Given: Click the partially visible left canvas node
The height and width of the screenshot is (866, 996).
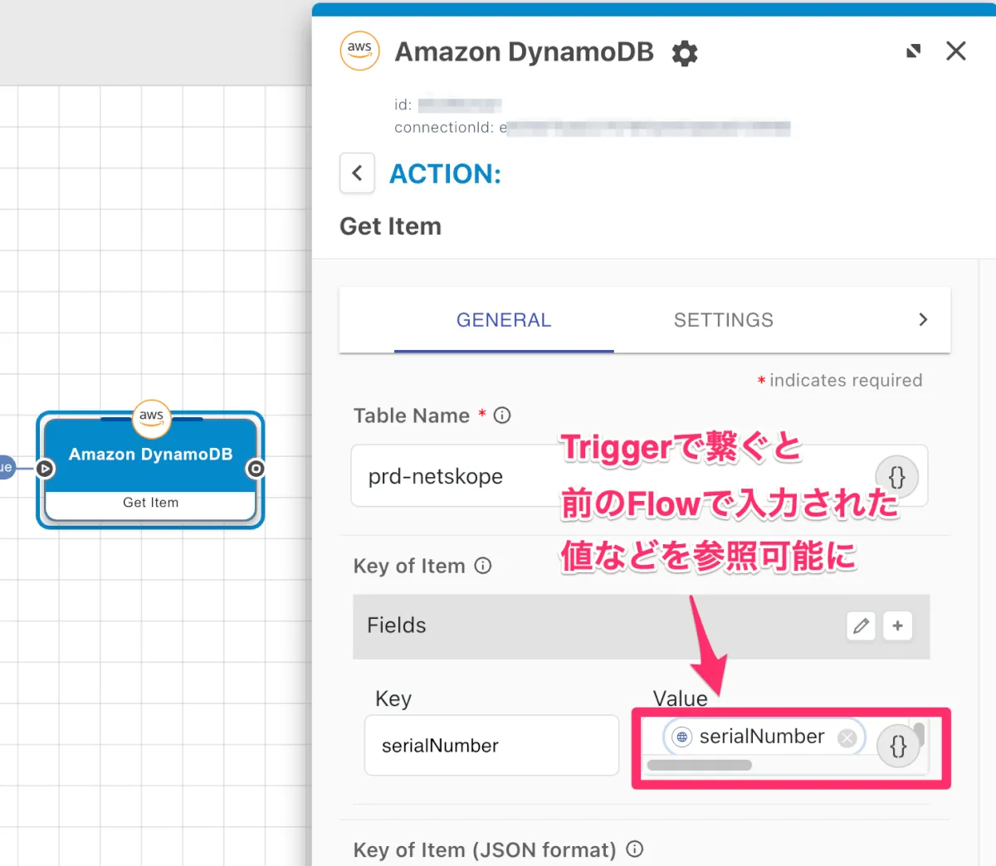Looking at the screenshot, I should (6, 467).
